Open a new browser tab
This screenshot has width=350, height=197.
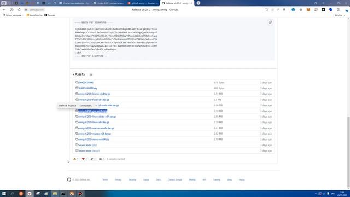pyautogui.click(x=198, y=3)
